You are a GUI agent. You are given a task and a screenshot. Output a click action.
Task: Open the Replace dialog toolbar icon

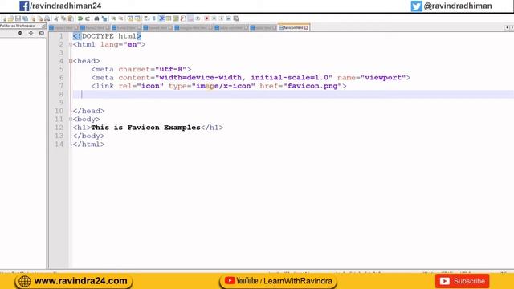[x=104, y=18]
